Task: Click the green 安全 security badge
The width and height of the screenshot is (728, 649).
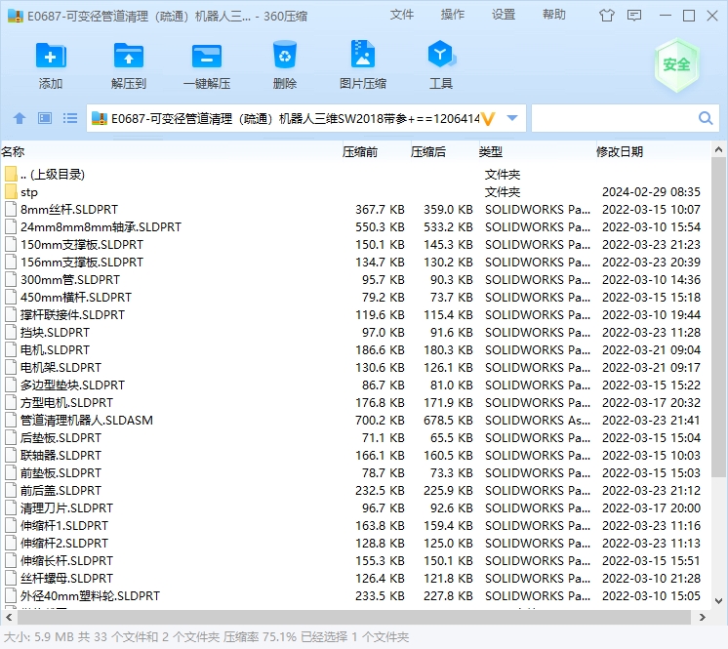Action: click(x=676, y=64)
